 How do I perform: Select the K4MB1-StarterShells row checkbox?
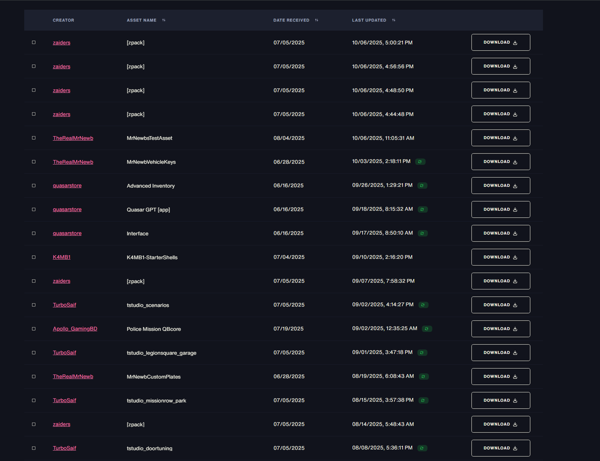33,257
